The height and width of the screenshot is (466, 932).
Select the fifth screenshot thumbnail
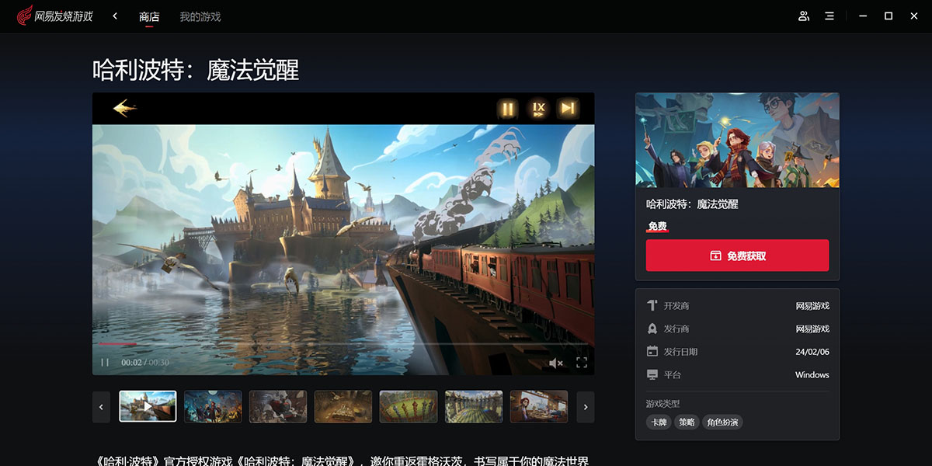(409, 406)
